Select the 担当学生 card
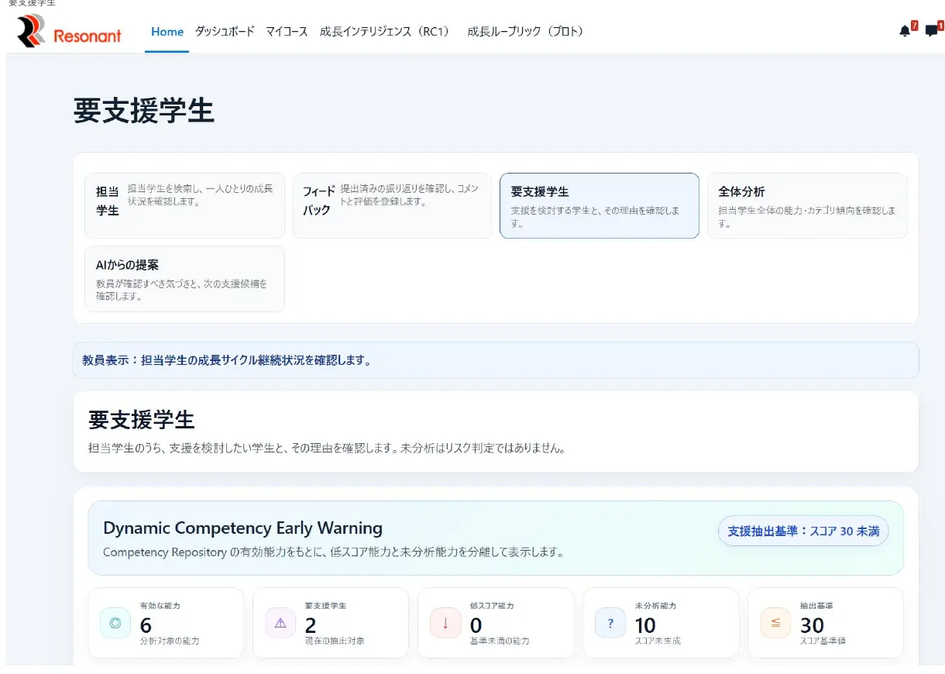This screenshot has width=945, height=674. coord(185,205)
